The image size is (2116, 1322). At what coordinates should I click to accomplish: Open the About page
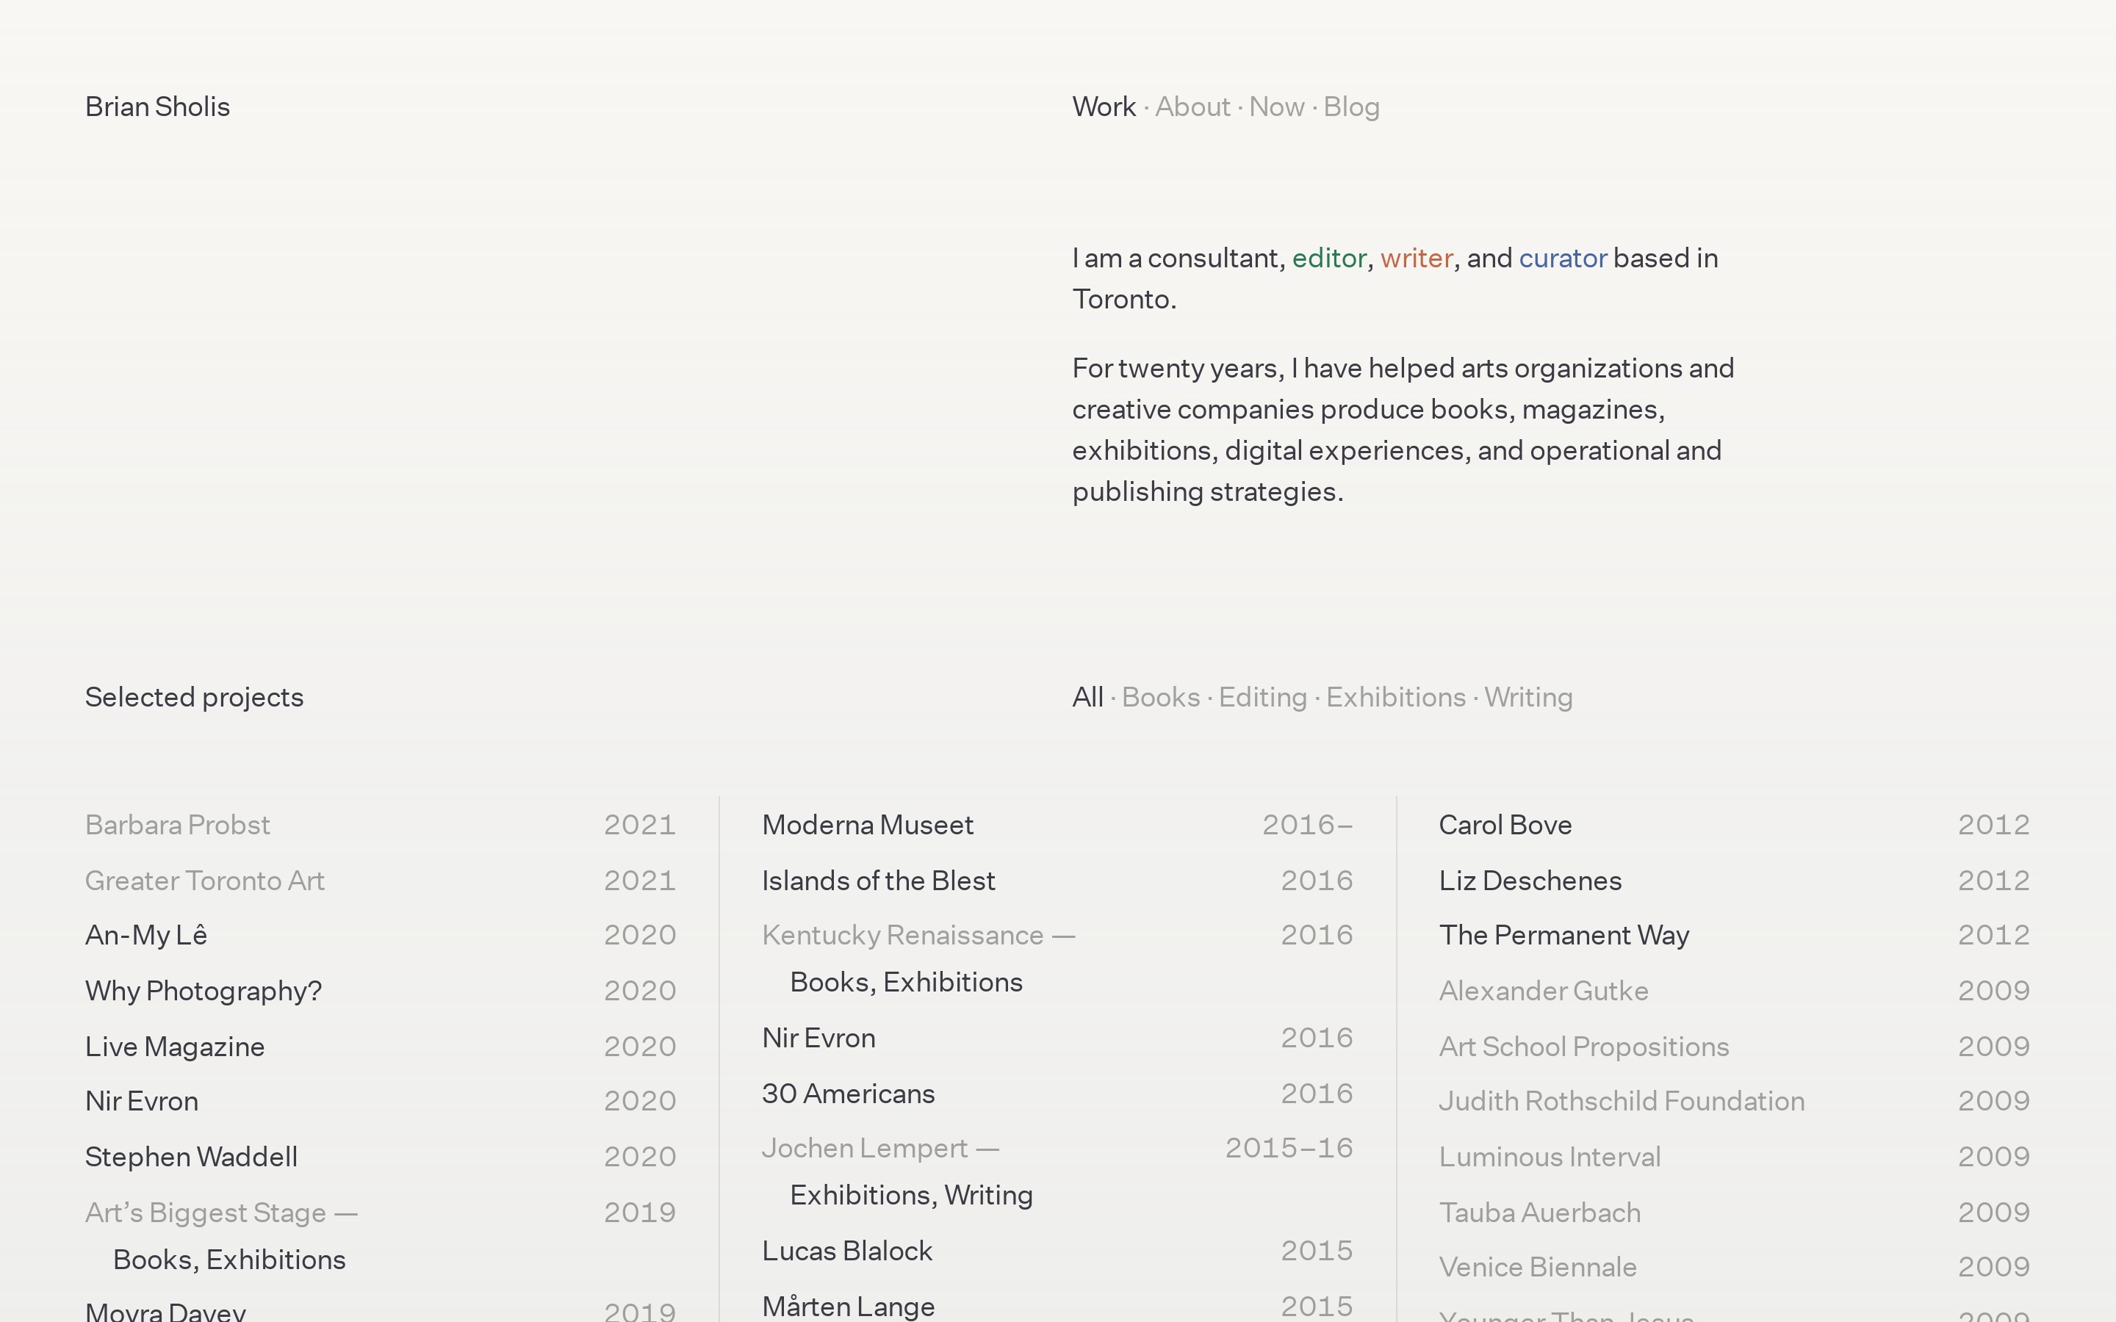[1192, 106]
